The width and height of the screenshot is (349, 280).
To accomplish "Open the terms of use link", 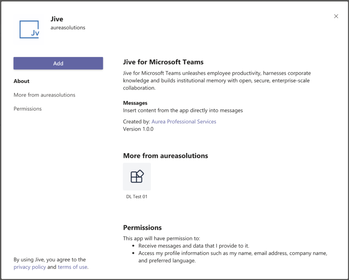I will (73, 267).
